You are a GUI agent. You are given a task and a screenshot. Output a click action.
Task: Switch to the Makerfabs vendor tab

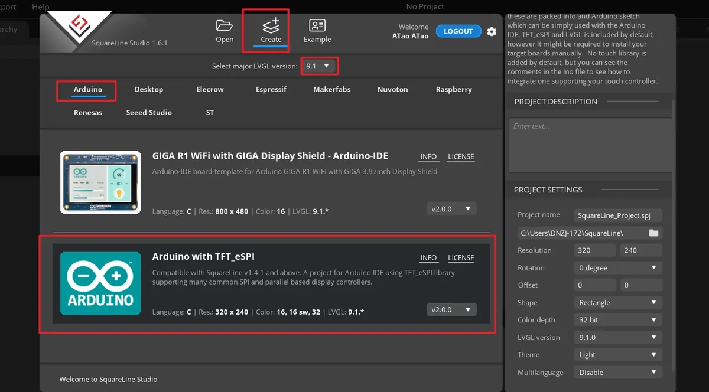332,90
